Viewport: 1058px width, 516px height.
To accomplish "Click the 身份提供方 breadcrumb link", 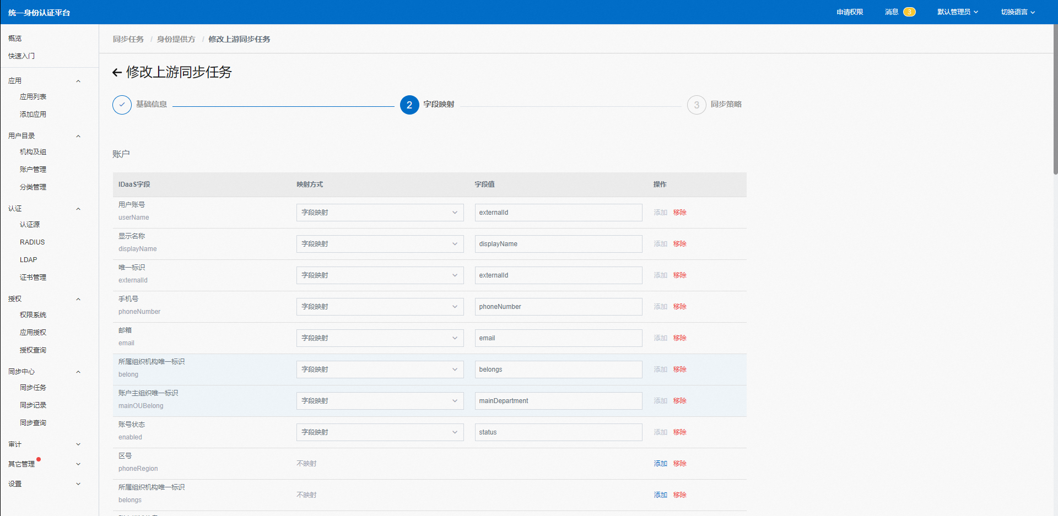I will (176, 39).
